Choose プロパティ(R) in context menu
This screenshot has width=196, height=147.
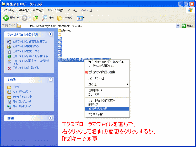96,114
